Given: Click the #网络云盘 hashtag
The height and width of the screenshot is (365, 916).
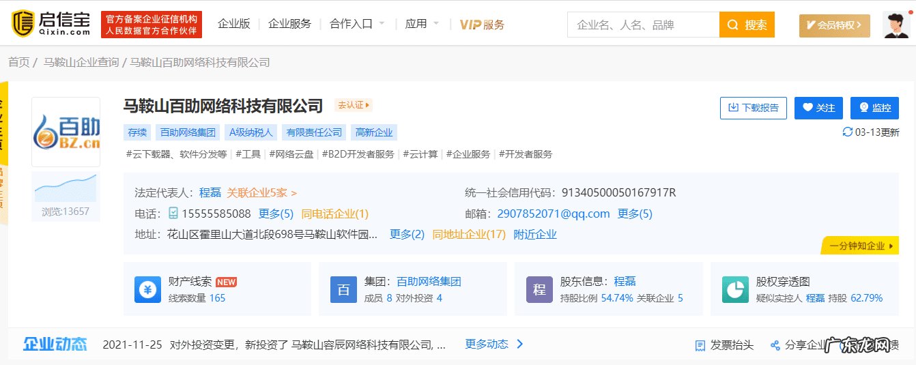Looking at the screenshot, I should 291,154.
